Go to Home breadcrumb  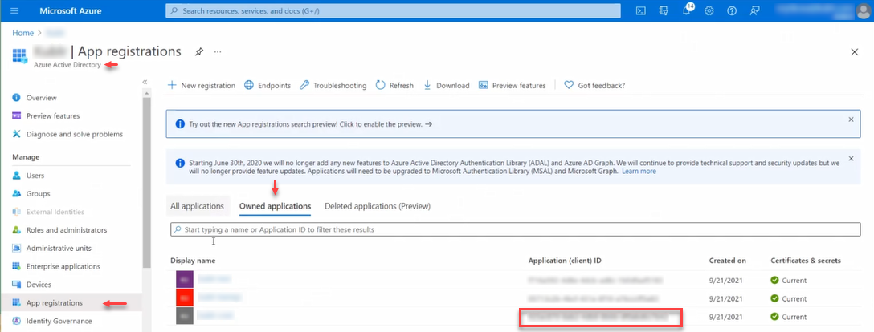pos(22,33)
